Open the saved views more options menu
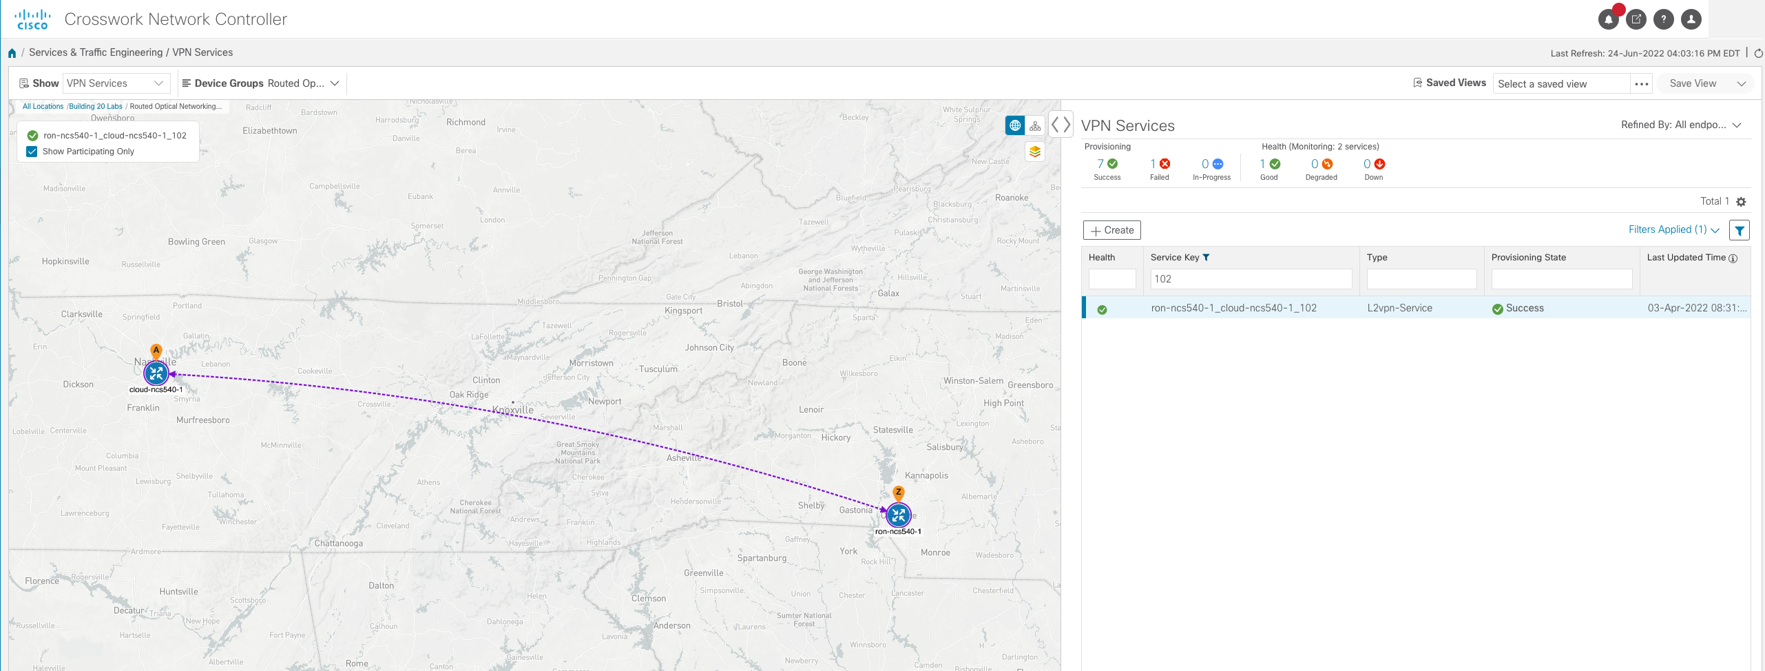This screenshot has width=1765, height=671. [x=1641, y=84]
